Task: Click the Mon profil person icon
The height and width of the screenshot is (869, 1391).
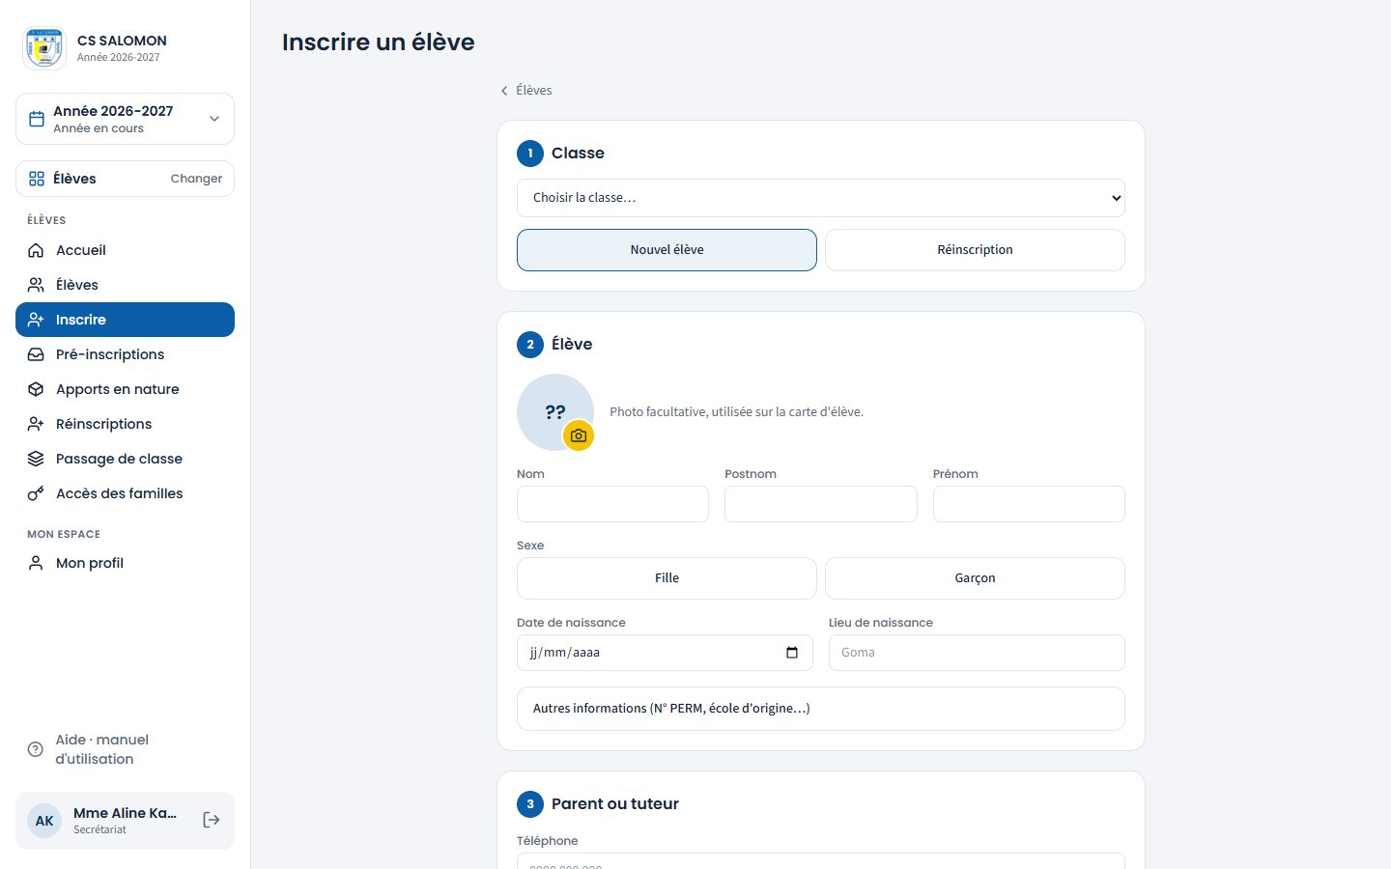Action: tap(36, 563)
